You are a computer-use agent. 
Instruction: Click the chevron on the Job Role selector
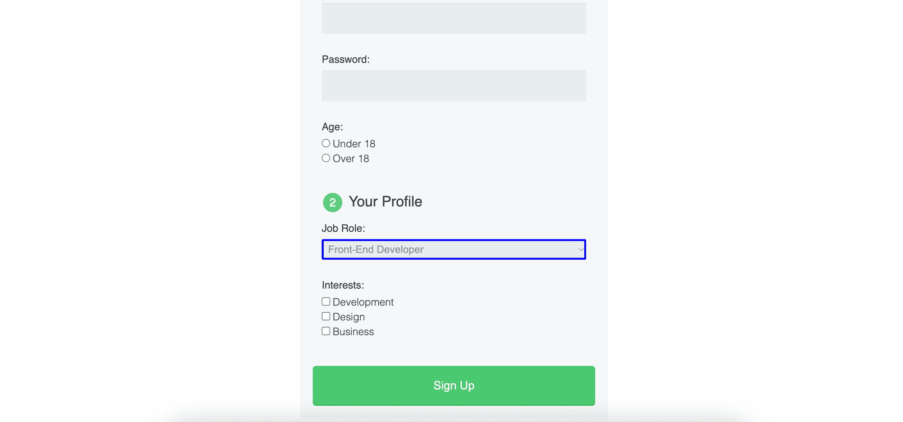[x=580, y=249]
